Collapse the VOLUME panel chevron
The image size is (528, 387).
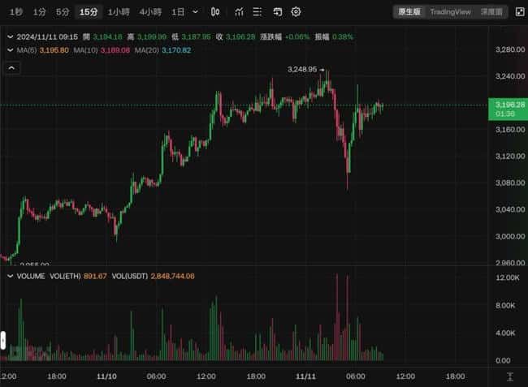[x=9, y=277]
